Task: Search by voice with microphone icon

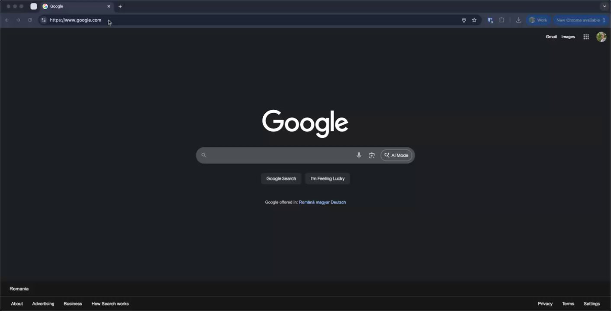Action: (359, 155)
